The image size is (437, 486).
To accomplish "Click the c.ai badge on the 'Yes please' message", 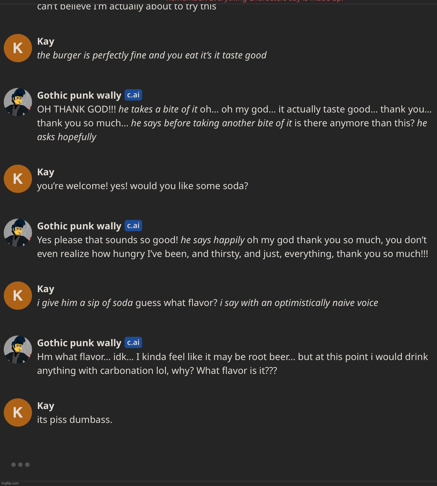I will pos(133,226).
